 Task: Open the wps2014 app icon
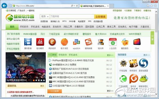point(76,42)
